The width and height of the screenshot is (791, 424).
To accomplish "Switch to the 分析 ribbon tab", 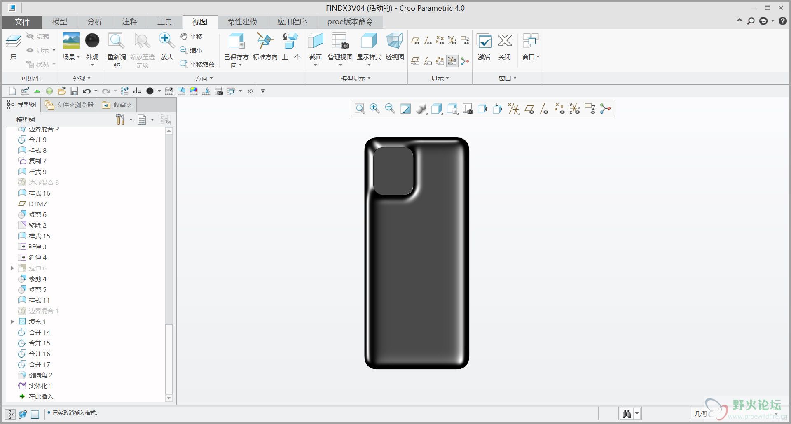I will pyautogui.click(x=94, y=22).
